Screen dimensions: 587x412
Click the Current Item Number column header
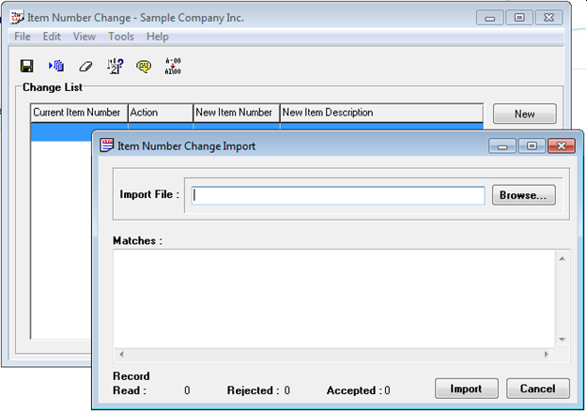pyautogui.click(x=79, y=113)
